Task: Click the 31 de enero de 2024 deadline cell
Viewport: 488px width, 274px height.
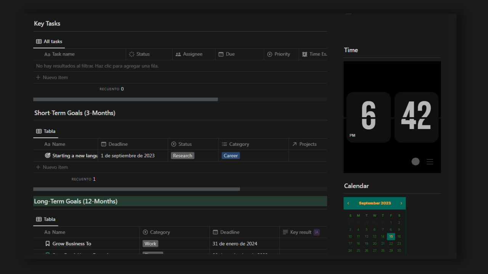Action: tap(244, 244)
